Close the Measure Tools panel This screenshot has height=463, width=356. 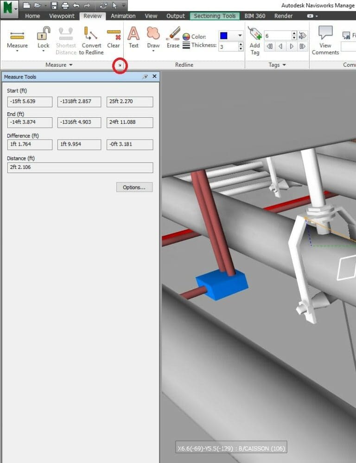click(x=154, y=76)
